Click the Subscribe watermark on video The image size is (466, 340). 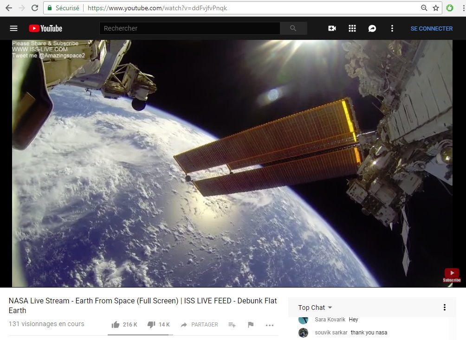pos(452,275)
